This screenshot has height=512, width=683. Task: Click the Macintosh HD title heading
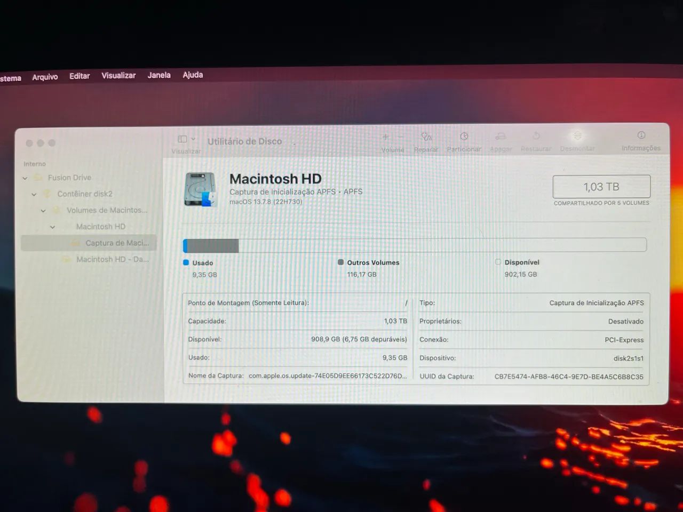point(275,179)
